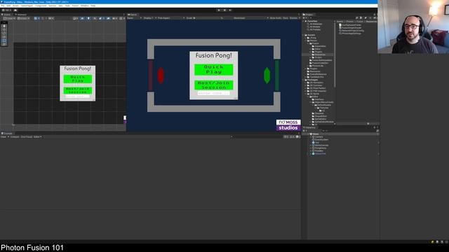This screenshot has height=252, width=449.
Task: Select the NetworkProjectConfig asset
Action: (352, 31)
